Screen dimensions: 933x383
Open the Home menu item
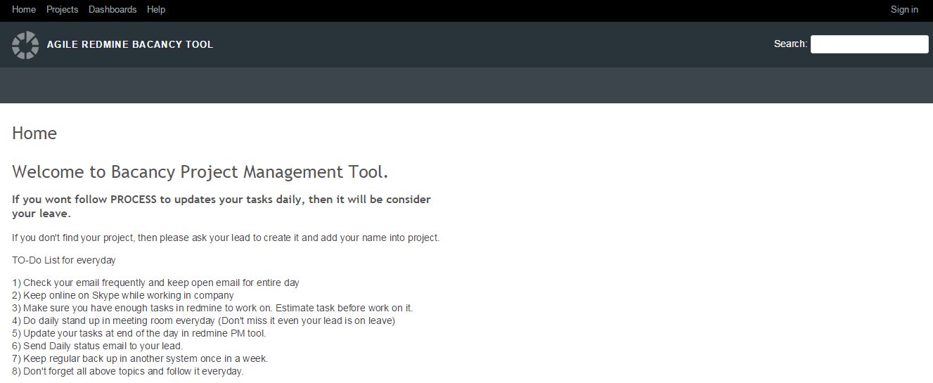(24, 9)
